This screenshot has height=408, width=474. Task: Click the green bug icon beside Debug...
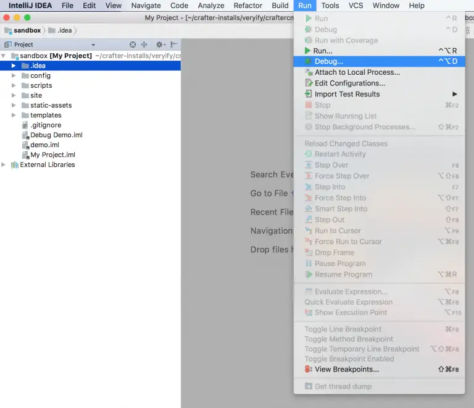309,61
